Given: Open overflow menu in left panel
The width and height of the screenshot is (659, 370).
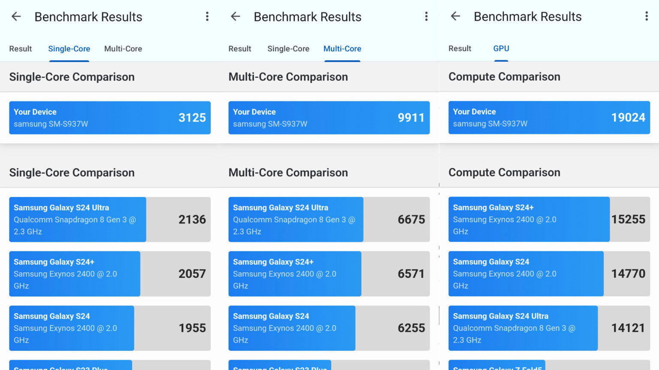Looking at the screenshot, I should tap(207, 17).
